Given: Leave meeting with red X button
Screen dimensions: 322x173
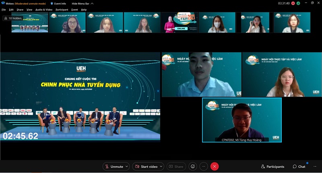Looking at the screenshot, I should pyautogui.click(x=215, y=167).
